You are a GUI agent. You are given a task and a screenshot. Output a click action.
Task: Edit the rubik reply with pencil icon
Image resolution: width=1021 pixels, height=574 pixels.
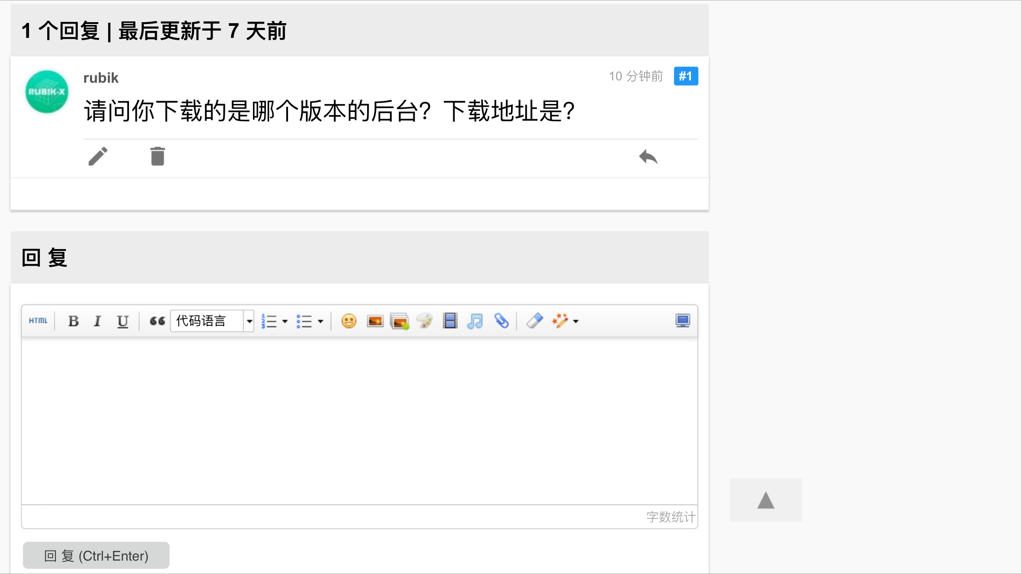coord(98,156)
